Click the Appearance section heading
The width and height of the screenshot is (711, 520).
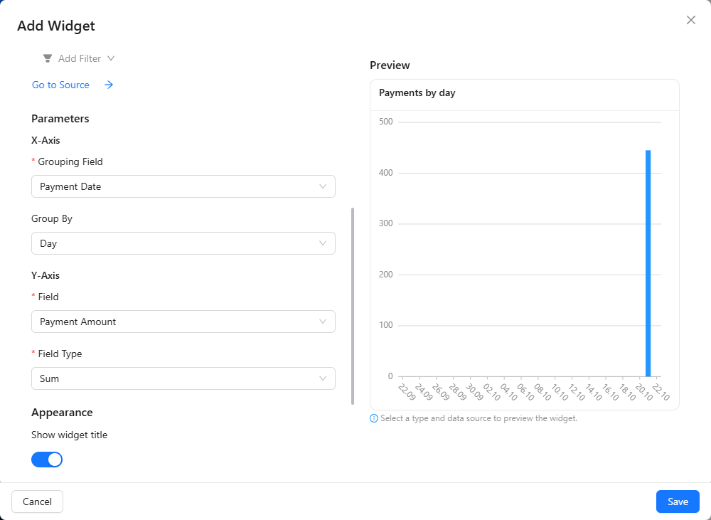[62, 413]
